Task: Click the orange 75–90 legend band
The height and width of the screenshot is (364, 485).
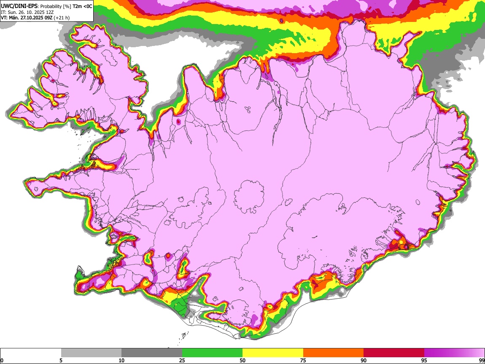Action: pyautogui.click(x=333, y=353)
